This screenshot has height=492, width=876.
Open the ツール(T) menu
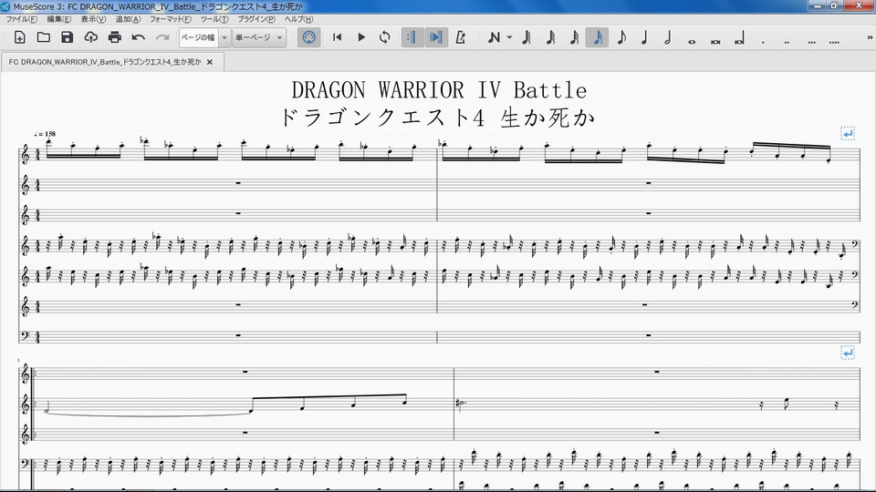click(x=214, y=19)
